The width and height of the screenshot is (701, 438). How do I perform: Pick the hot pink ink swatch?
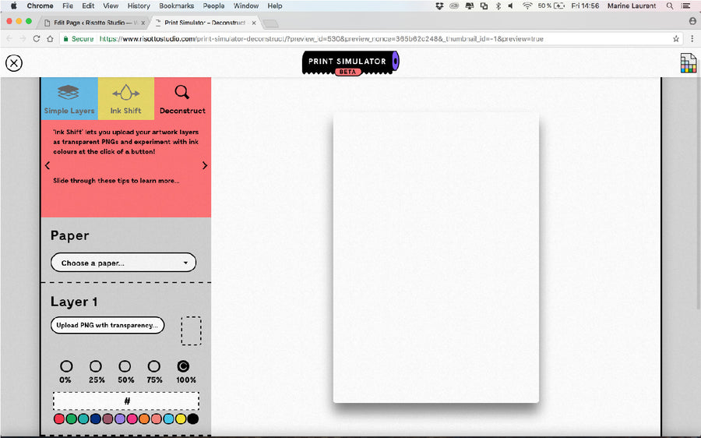132,419
